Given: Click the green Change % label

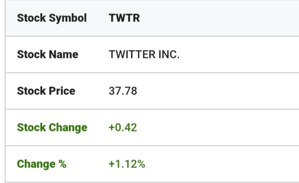Looking at the screenshot, I should coord(42,164).
